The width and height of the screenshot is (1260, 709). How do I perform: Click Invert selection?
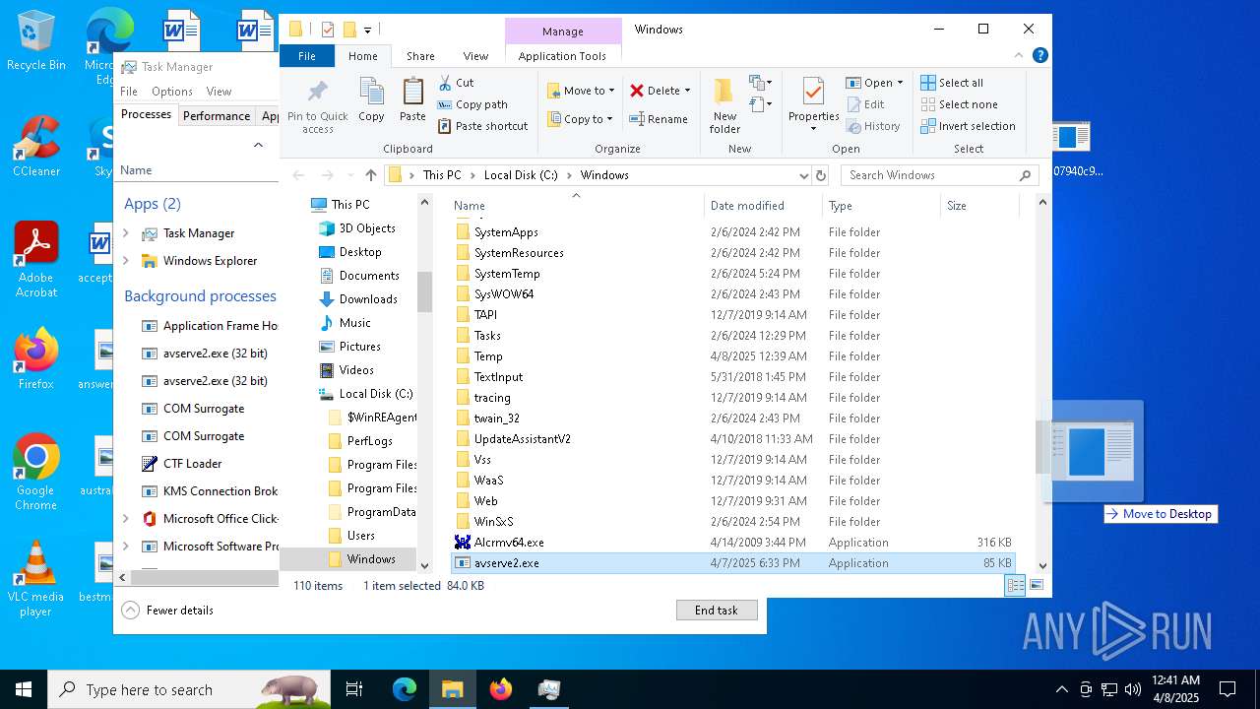(x=968, y=126)
